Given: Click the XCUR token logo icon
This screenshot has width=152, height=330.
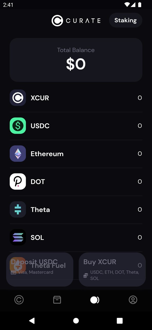Looking at the screenshot, I should coord(18,98).
